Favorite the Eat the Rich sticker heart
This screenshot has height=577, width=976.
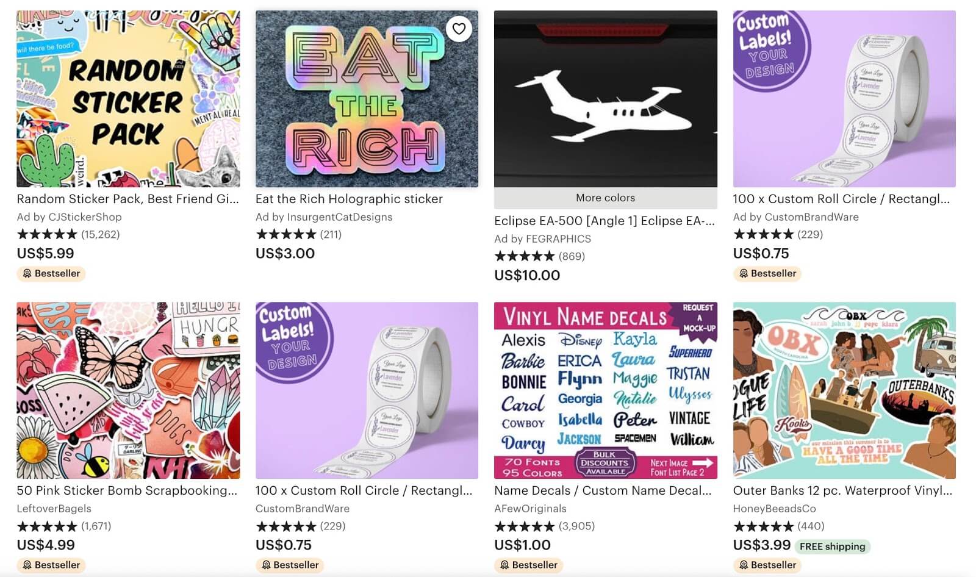coord(459,29)
